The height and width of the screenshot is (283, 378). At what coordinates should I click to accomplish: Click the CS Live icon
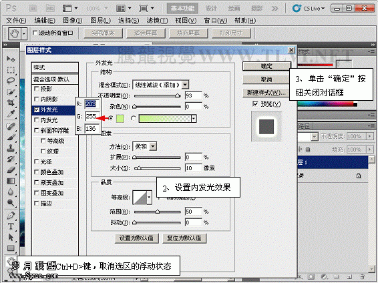point(297,9)
